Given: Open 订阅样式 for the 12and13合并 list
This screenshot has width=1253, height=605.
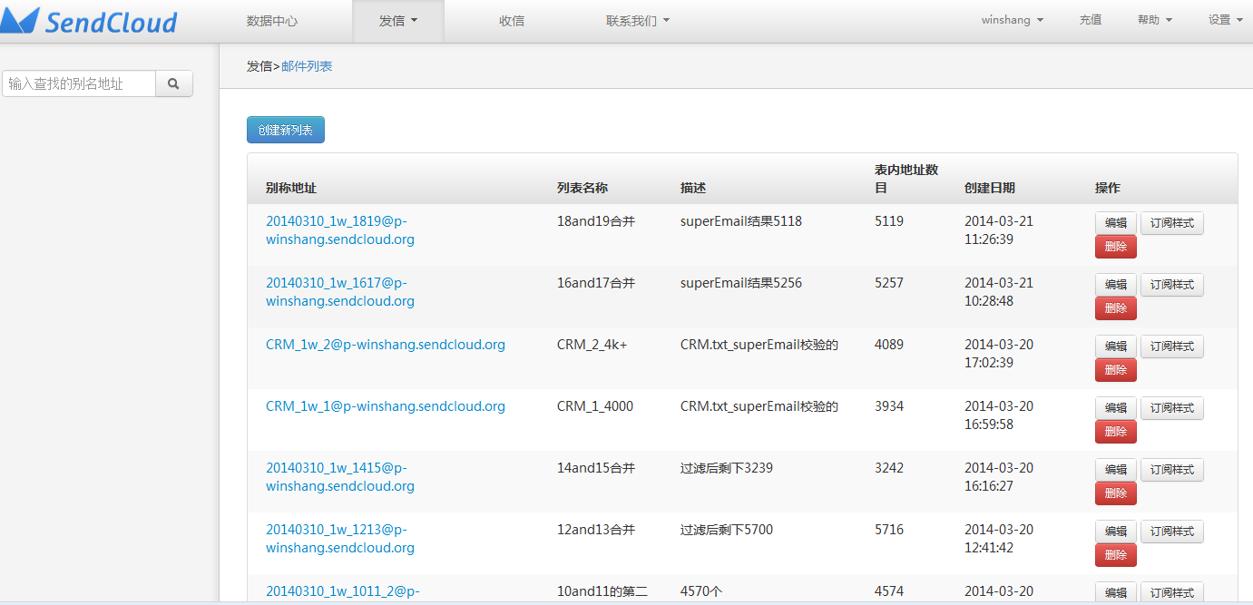Looking at the screenshot, I should (1172, 532).
